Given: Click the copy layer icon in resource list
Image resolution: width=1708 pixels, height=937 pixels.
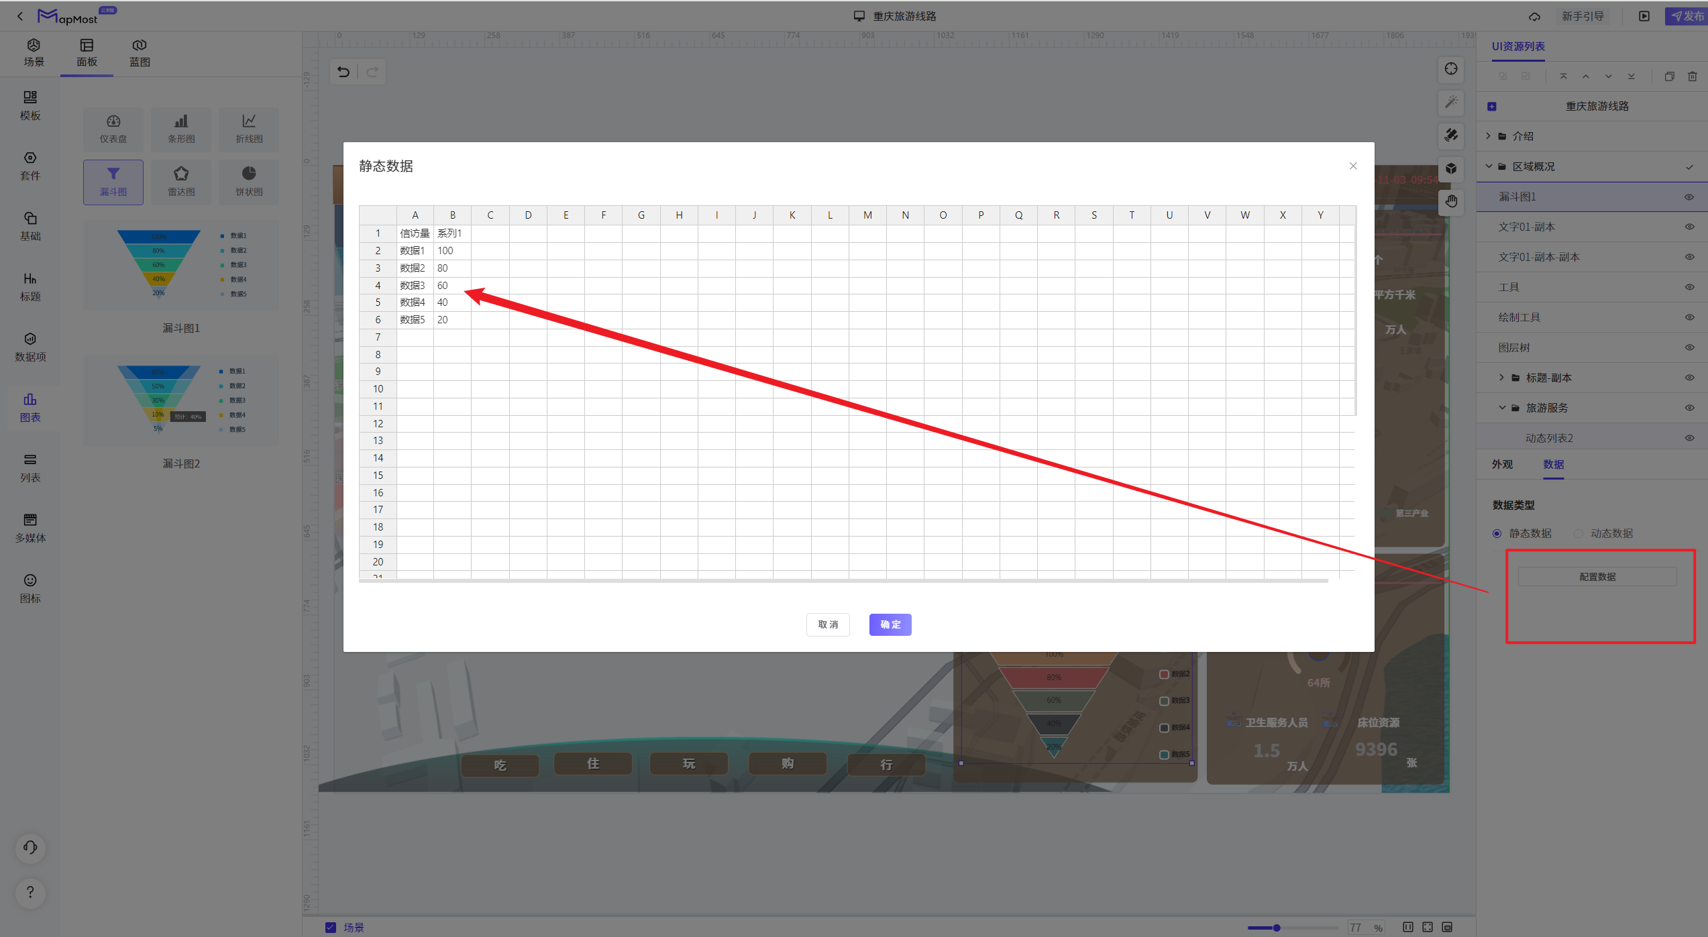Looking at the screenshot, I should pyautogui.click(x=1670, y=76).
